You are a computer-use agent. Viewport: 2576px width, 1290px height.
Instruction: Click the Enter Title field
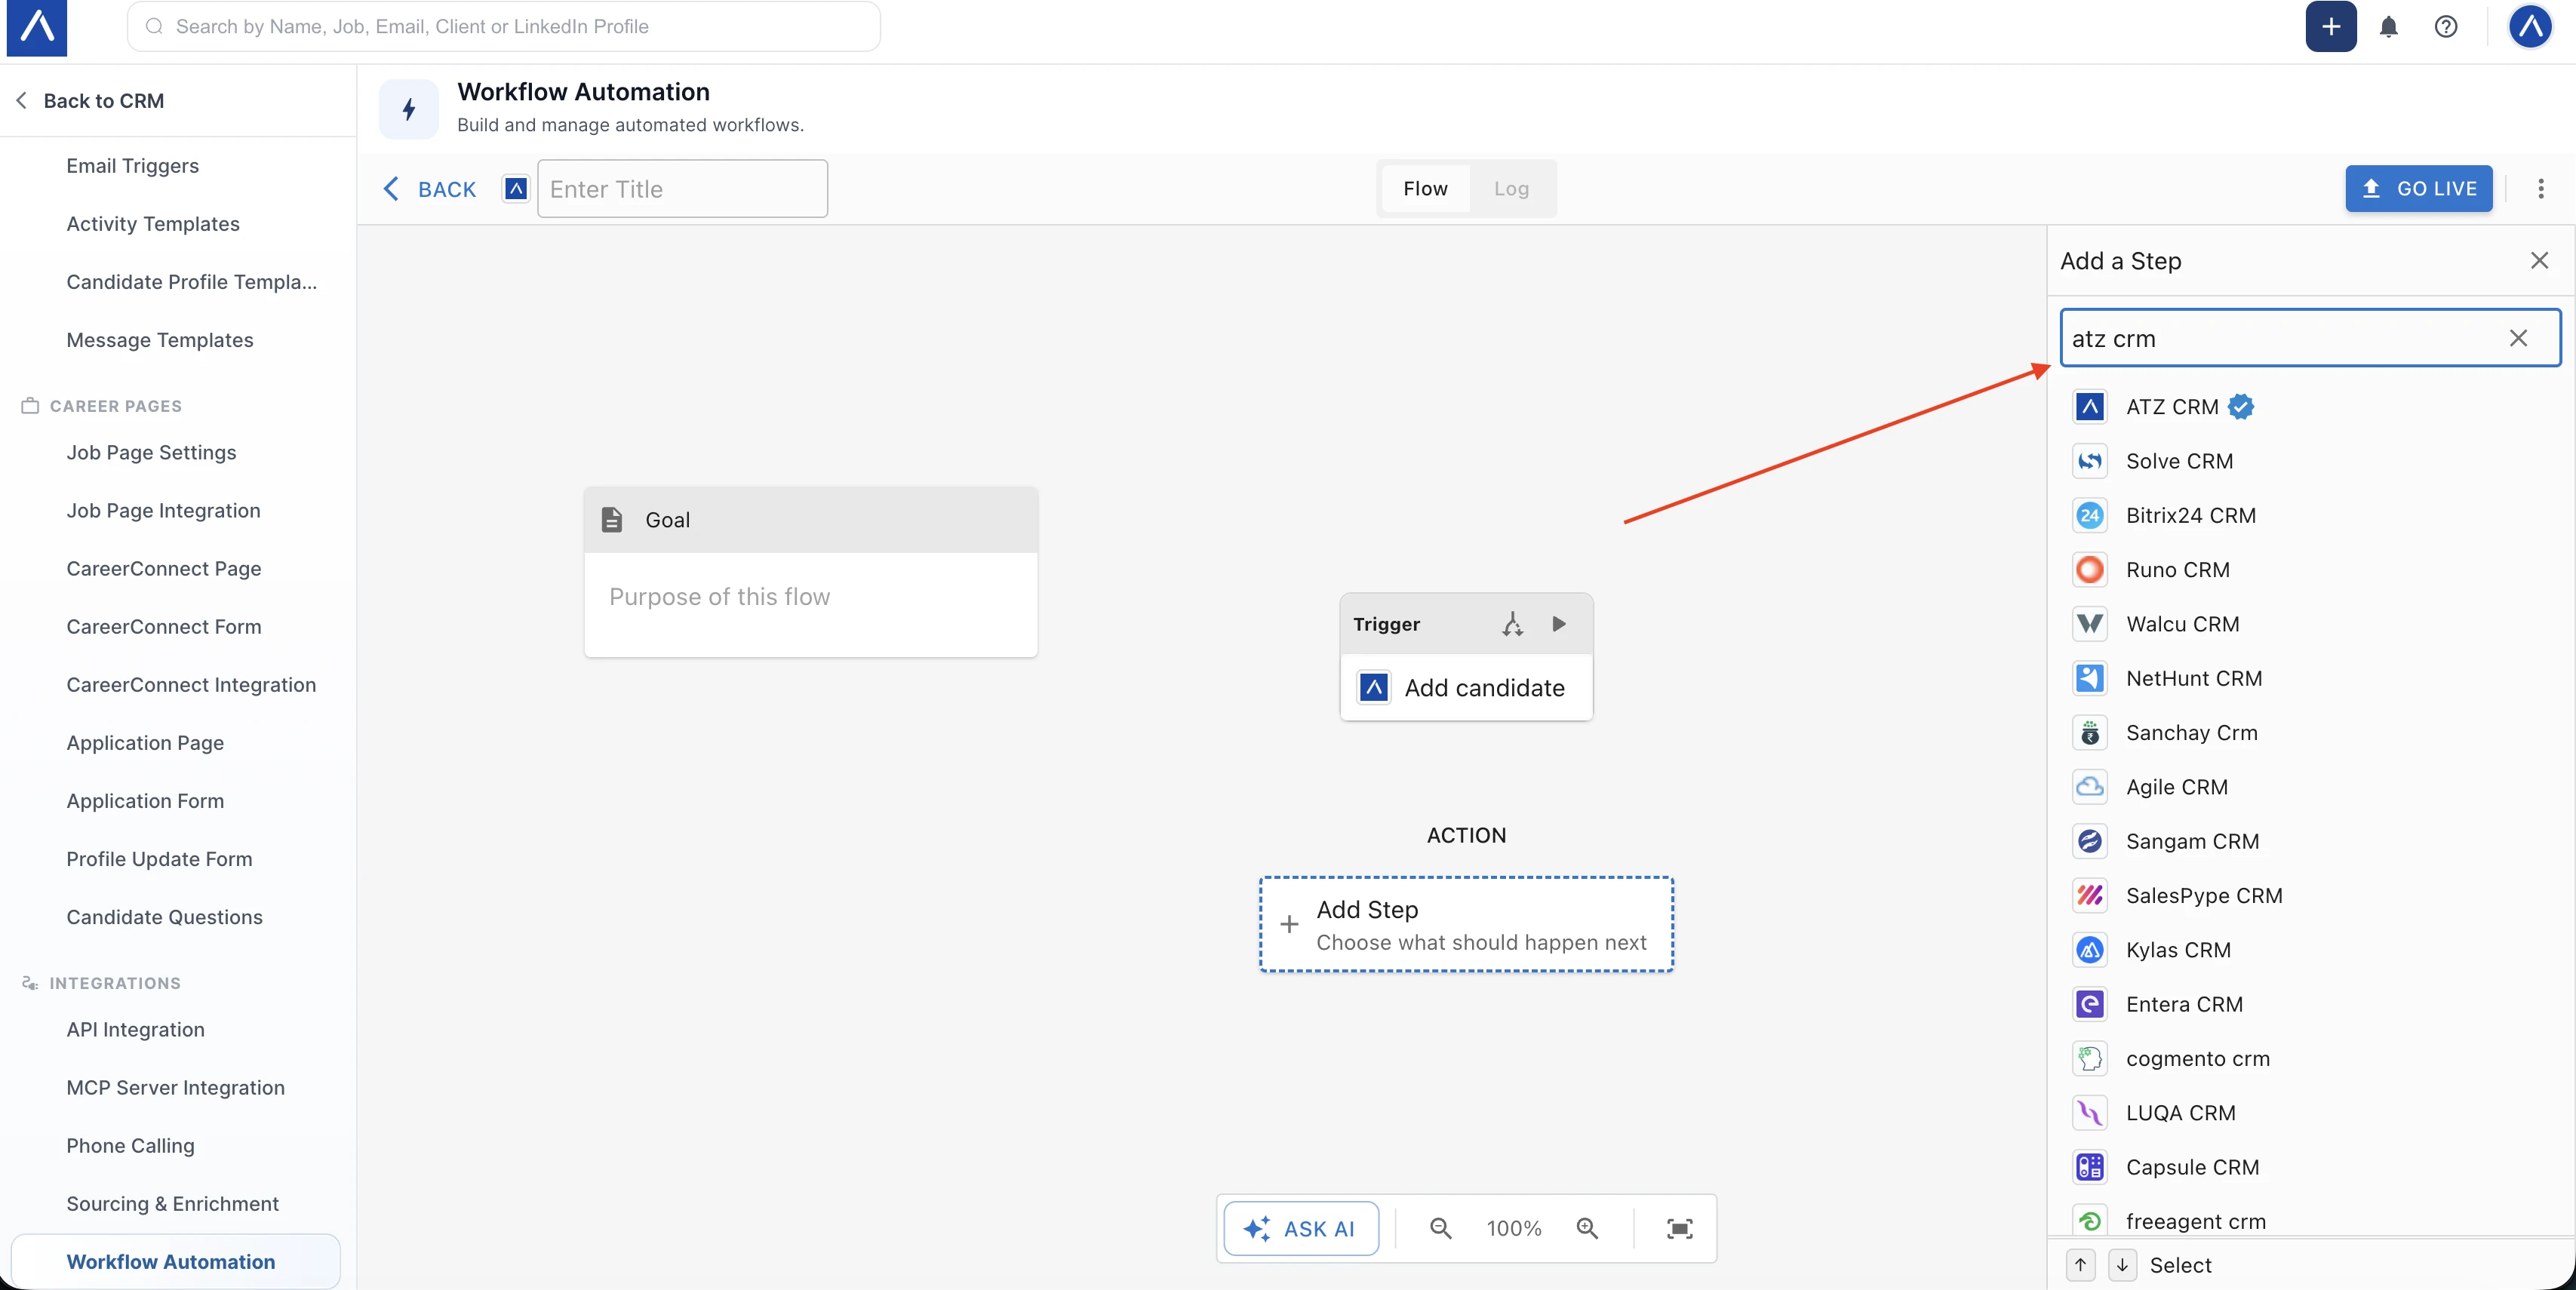point(682,189)
